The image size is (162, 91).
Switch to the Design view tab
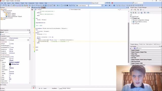[x=64, y=88]
